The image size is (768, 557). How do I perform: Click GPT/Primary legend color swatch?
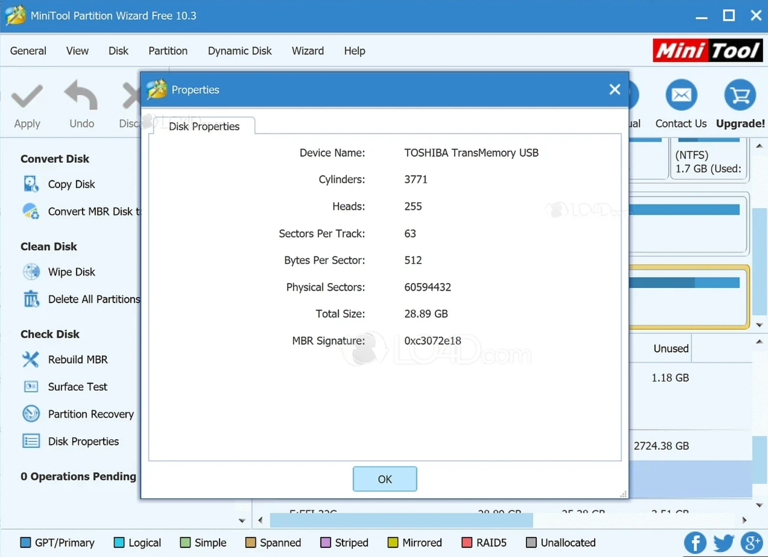click(25, 542)
